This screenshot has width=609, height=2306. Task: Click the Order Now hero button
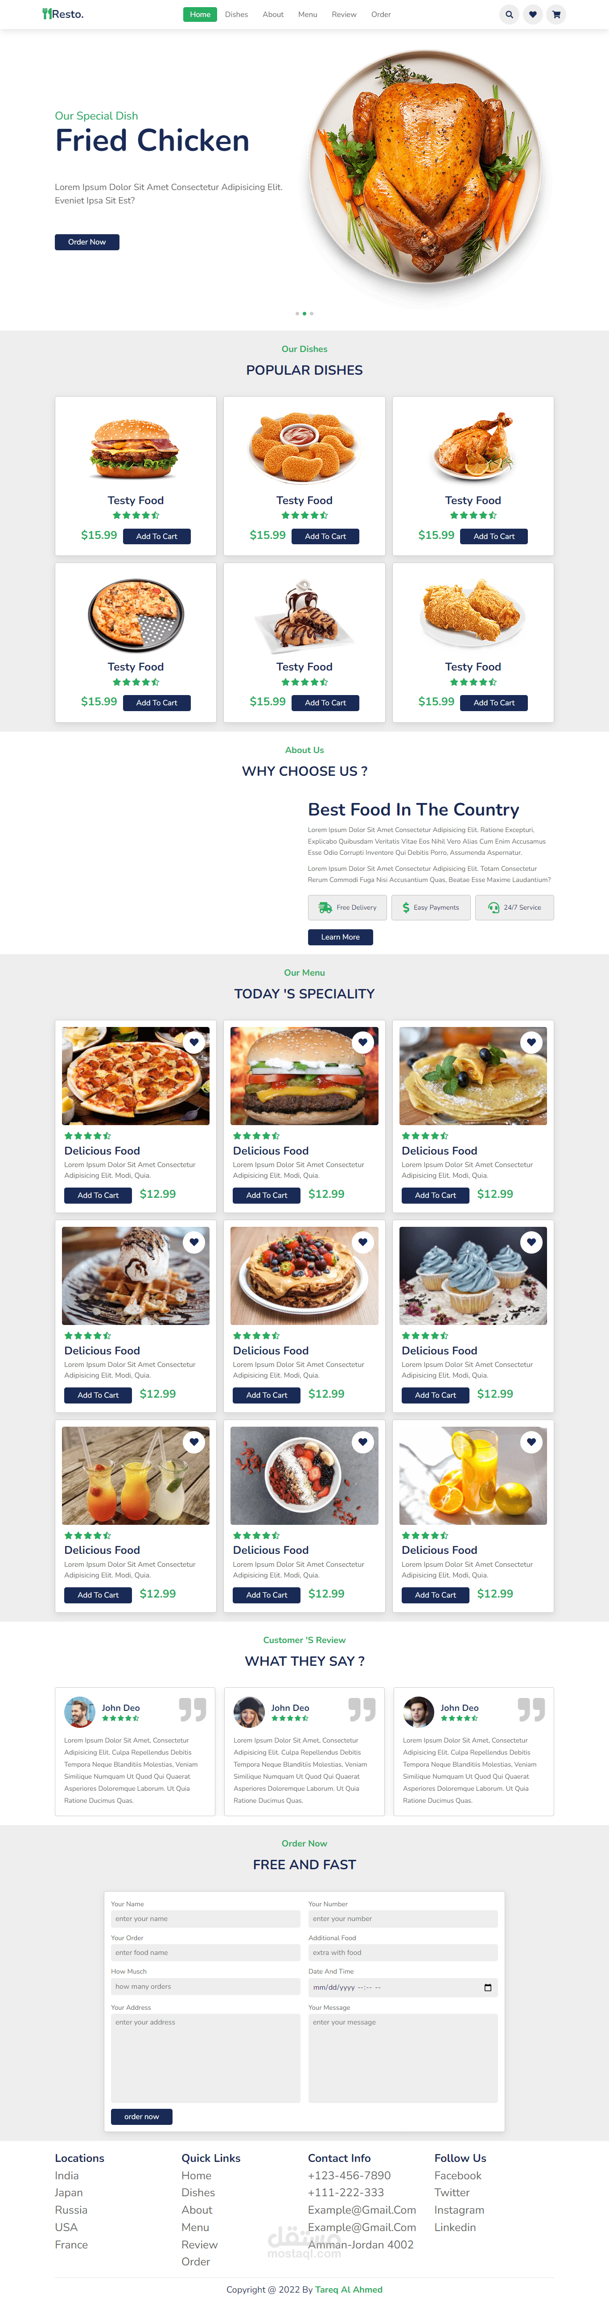[x=87, y=242]
